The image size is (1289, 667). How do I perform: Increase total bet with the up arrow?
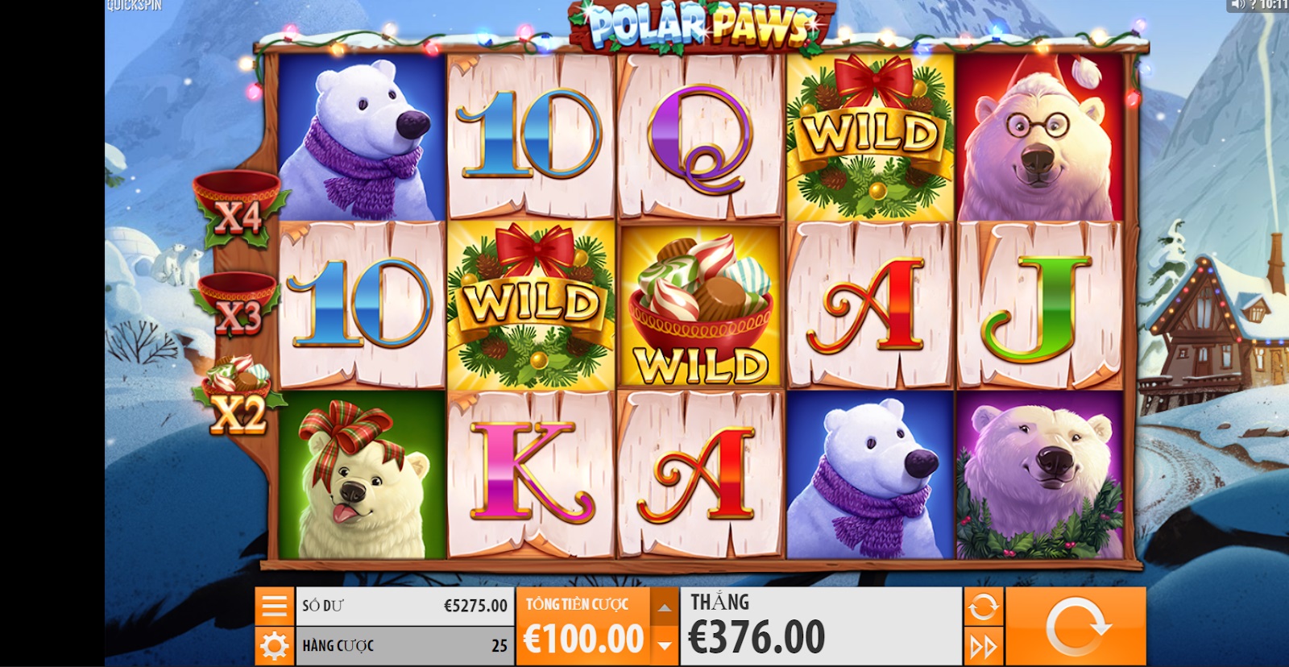pyautogui.click(x=664, y=607)
